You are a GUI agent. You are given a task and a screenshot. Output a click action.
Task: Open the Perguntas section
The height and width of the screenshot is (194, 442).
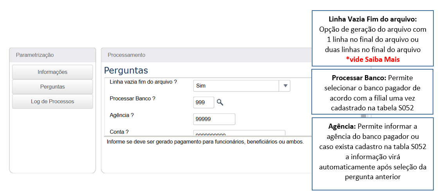(x=52, y=87)
